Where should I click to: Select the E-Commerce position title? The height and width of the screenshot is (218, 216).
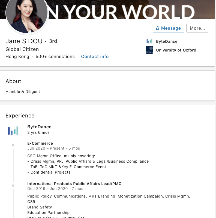(40, 143)
